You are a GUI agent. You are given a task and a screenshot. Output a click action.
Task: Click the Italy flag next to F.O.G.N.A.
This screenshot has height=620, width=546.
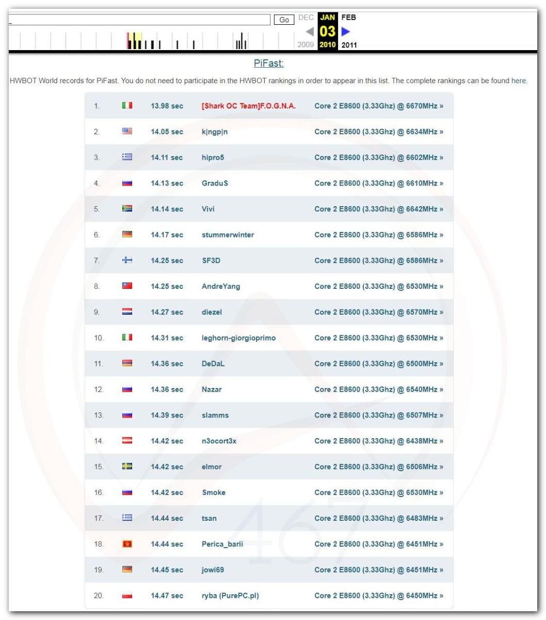click(x=127, y=105)
